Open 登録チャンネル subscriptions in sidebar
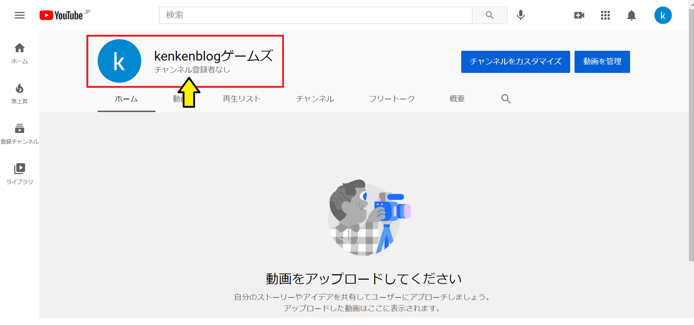The width and height of the screenshot is (694, 325). click(x=20, y=134)
